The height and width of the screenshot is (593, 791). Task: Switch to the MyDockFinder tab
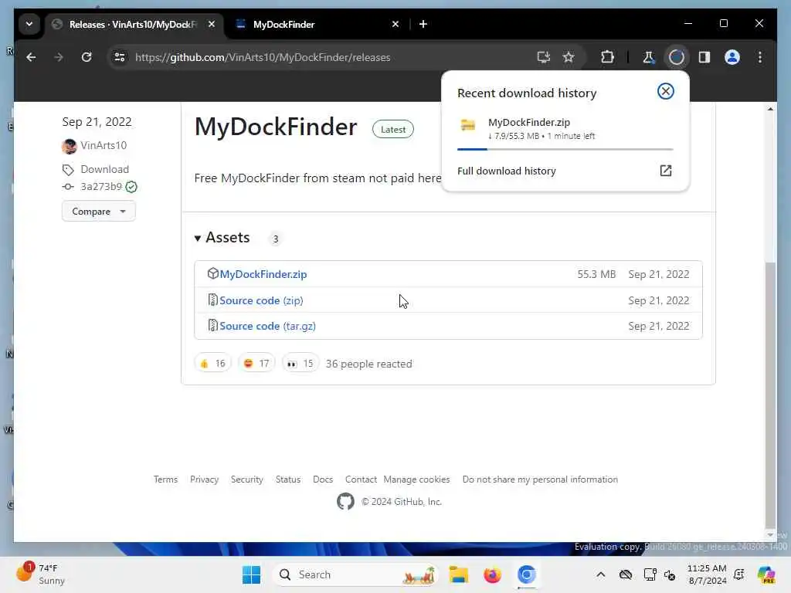(318, 24)
